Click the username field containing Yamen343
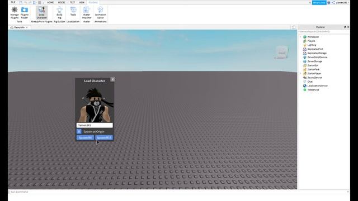This screenshot has height=201, width=358. [95, 125]
